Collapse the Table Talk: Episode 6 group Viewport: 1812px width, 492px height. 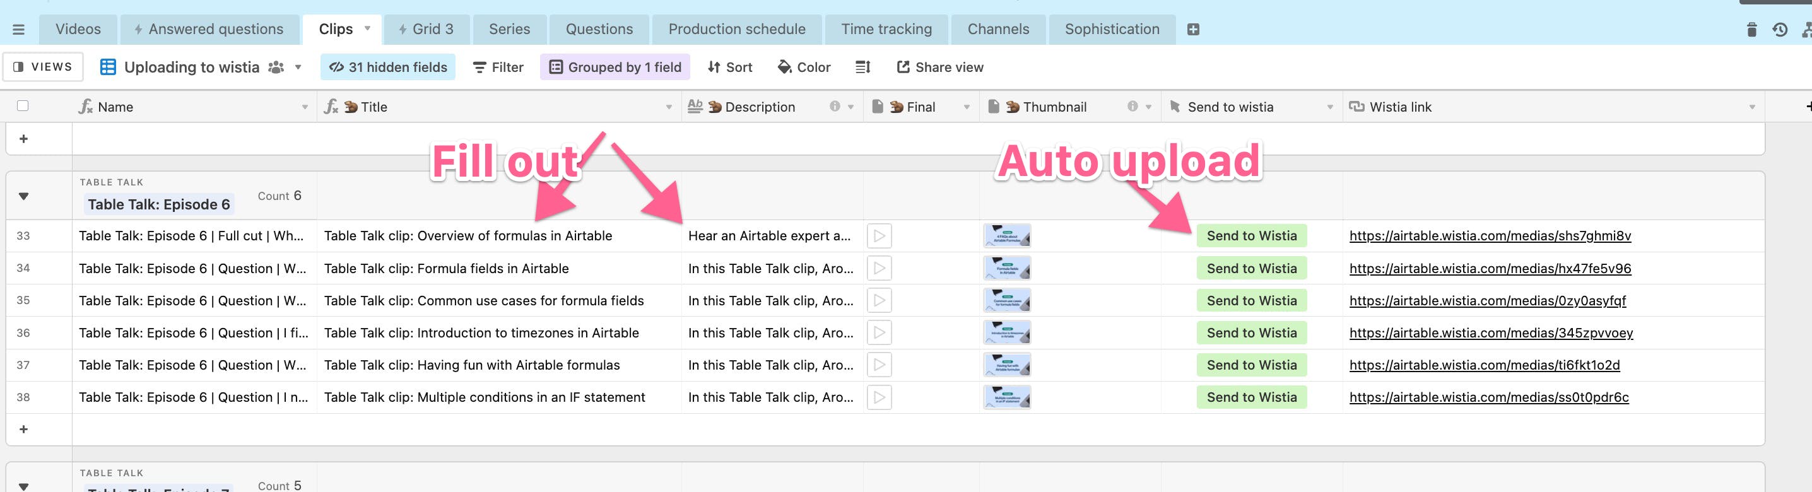pos(24,196)
